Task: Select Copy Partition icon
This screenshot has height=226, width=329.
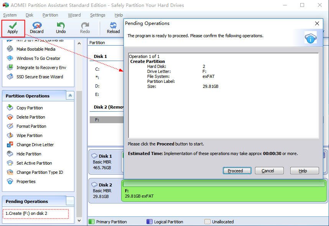Action: pos(10,107)
